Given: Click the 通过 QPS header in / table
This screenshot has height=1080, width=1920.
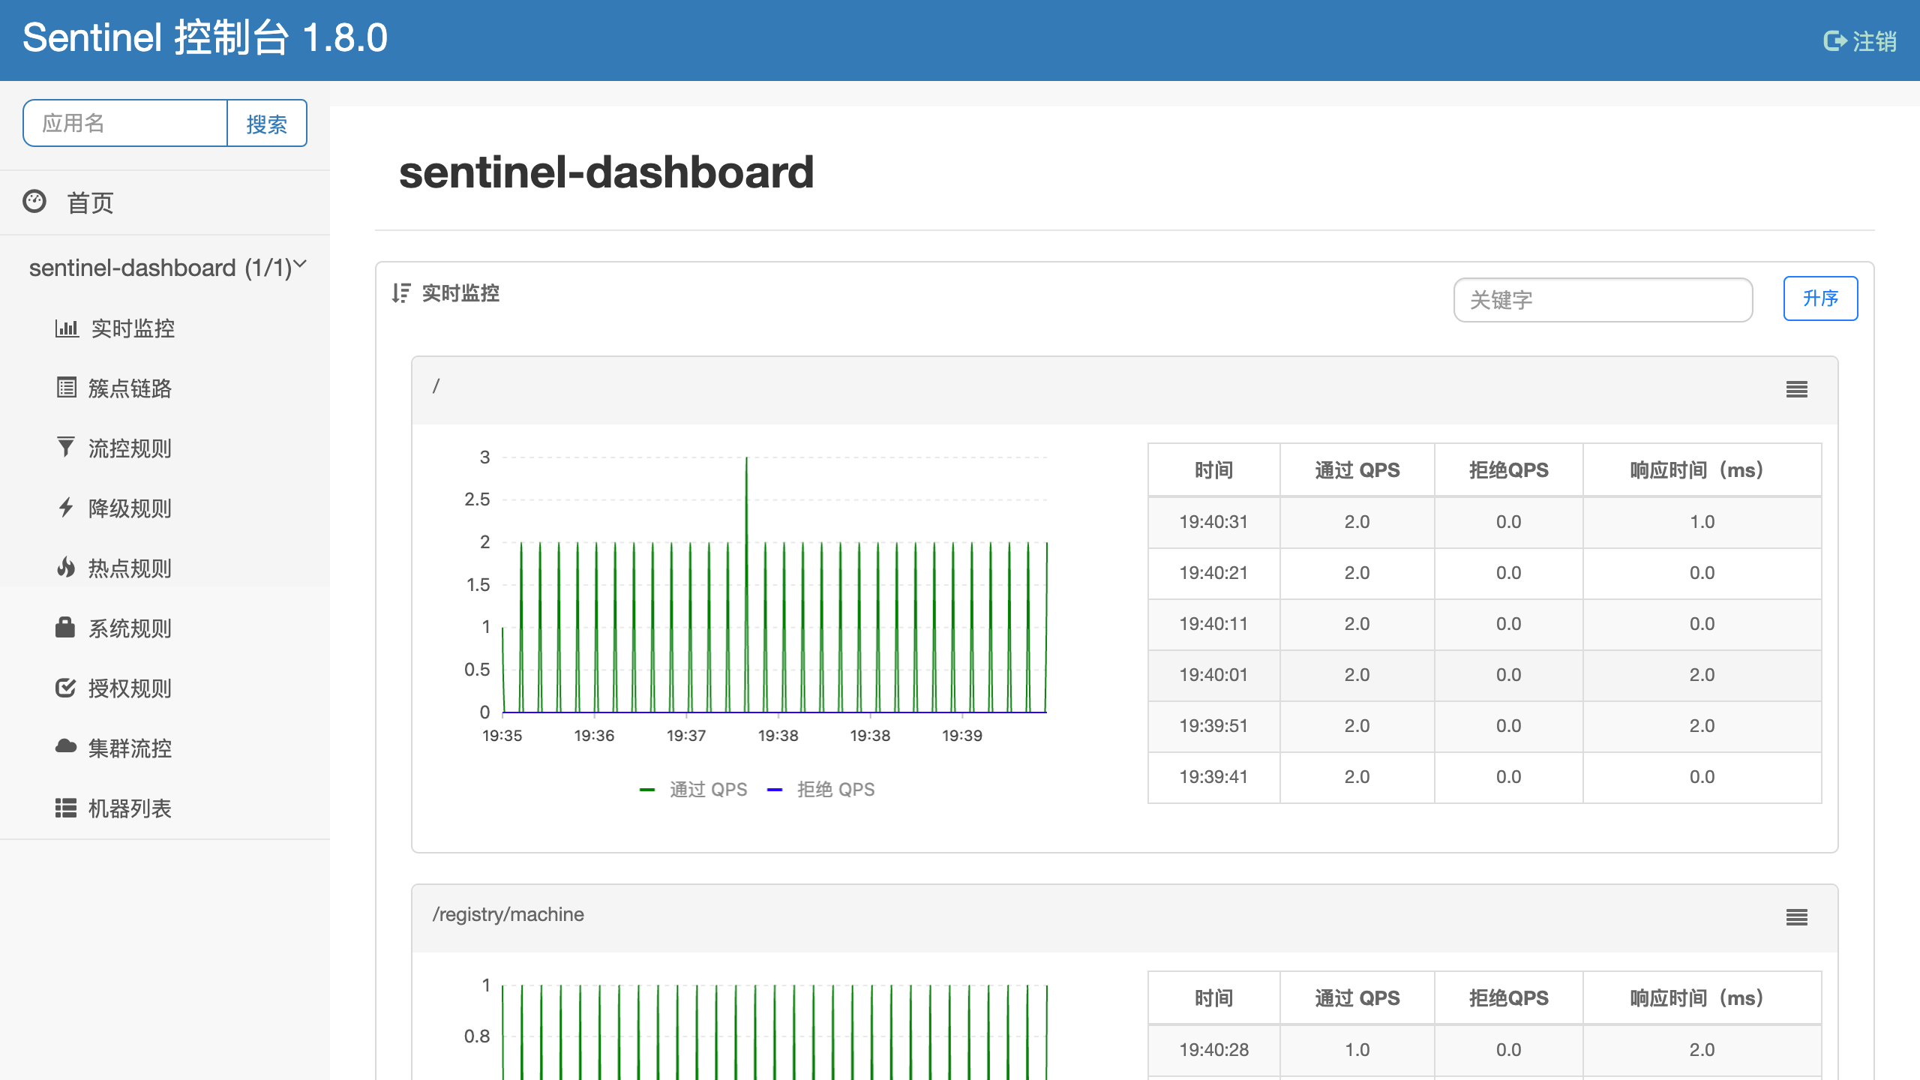Looking at the screenshot, I should click(1357, 470).
